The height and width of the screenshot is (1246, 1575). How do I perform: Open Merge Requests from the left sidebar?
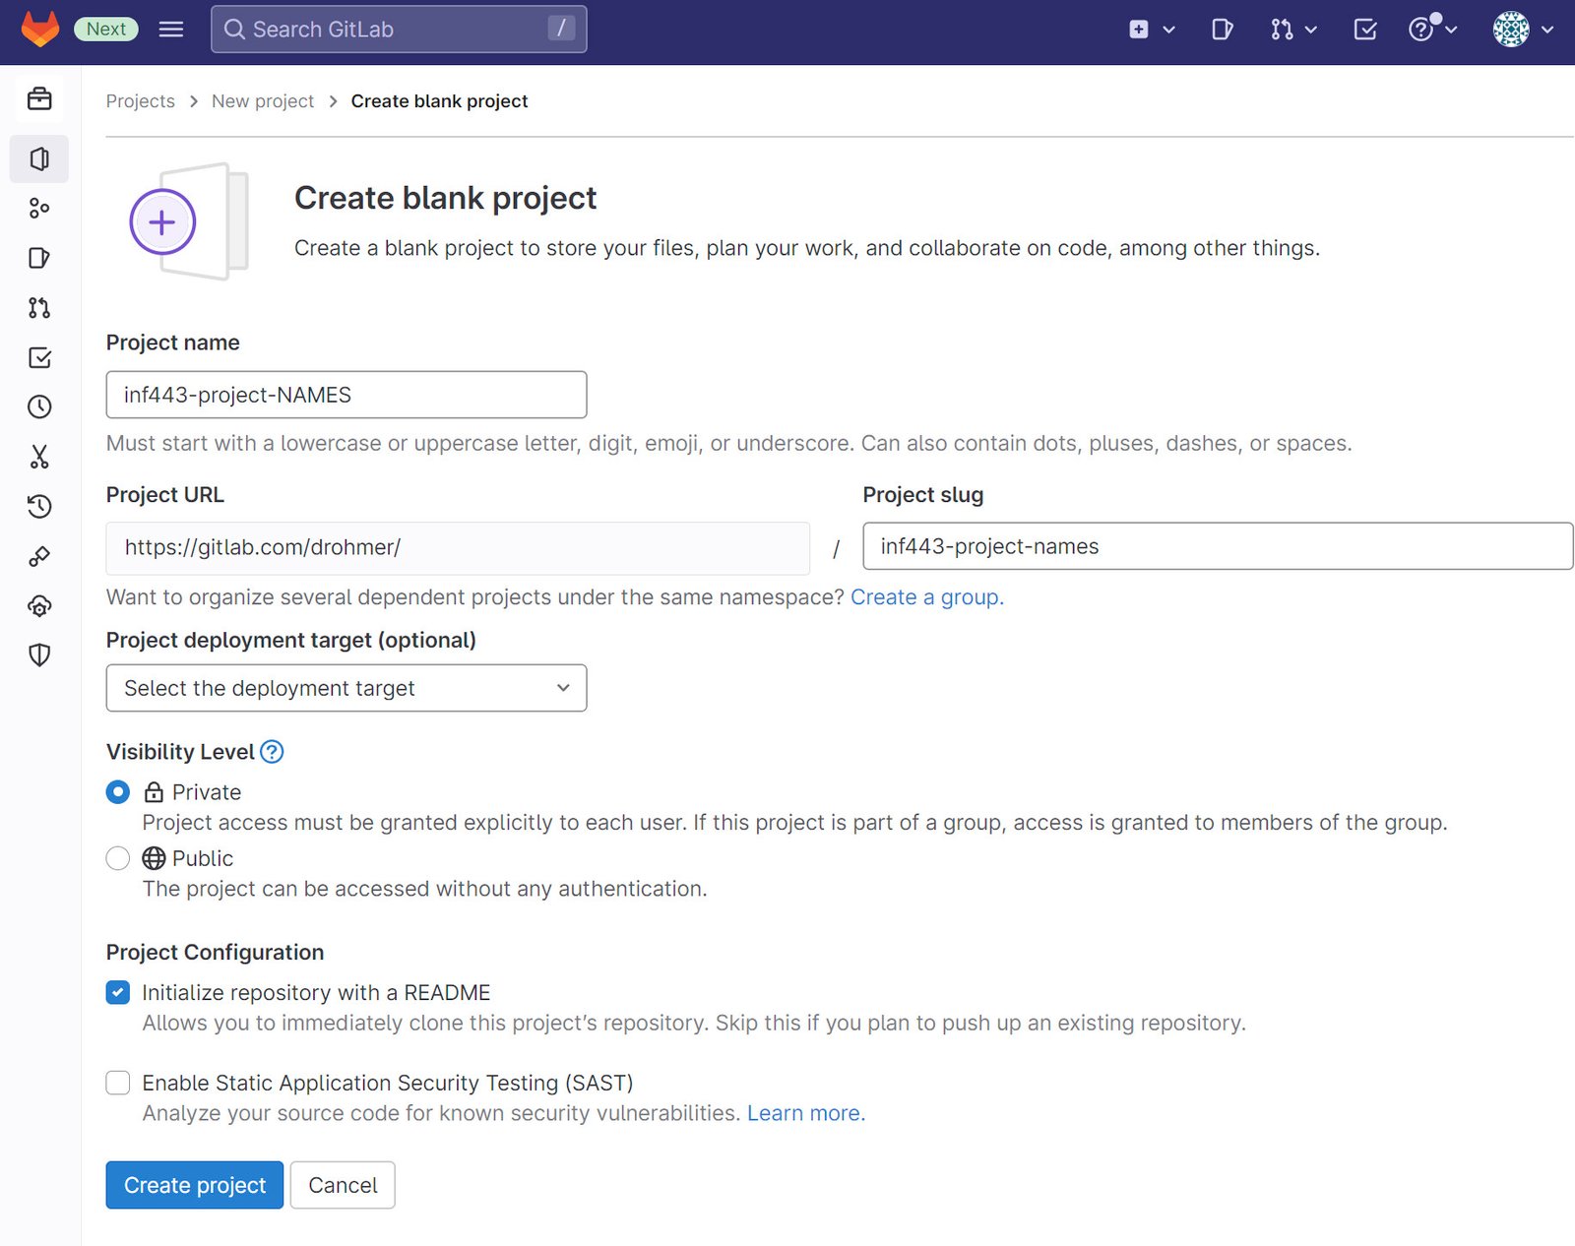click(x=39, y=308)
